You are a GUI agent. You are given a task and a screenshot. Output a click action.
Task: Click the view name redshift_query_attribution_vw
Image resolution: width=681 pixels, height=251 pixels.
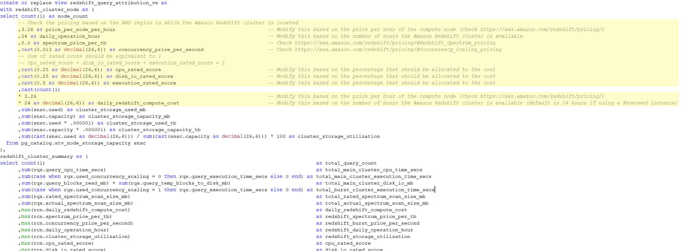pos(114,3)
